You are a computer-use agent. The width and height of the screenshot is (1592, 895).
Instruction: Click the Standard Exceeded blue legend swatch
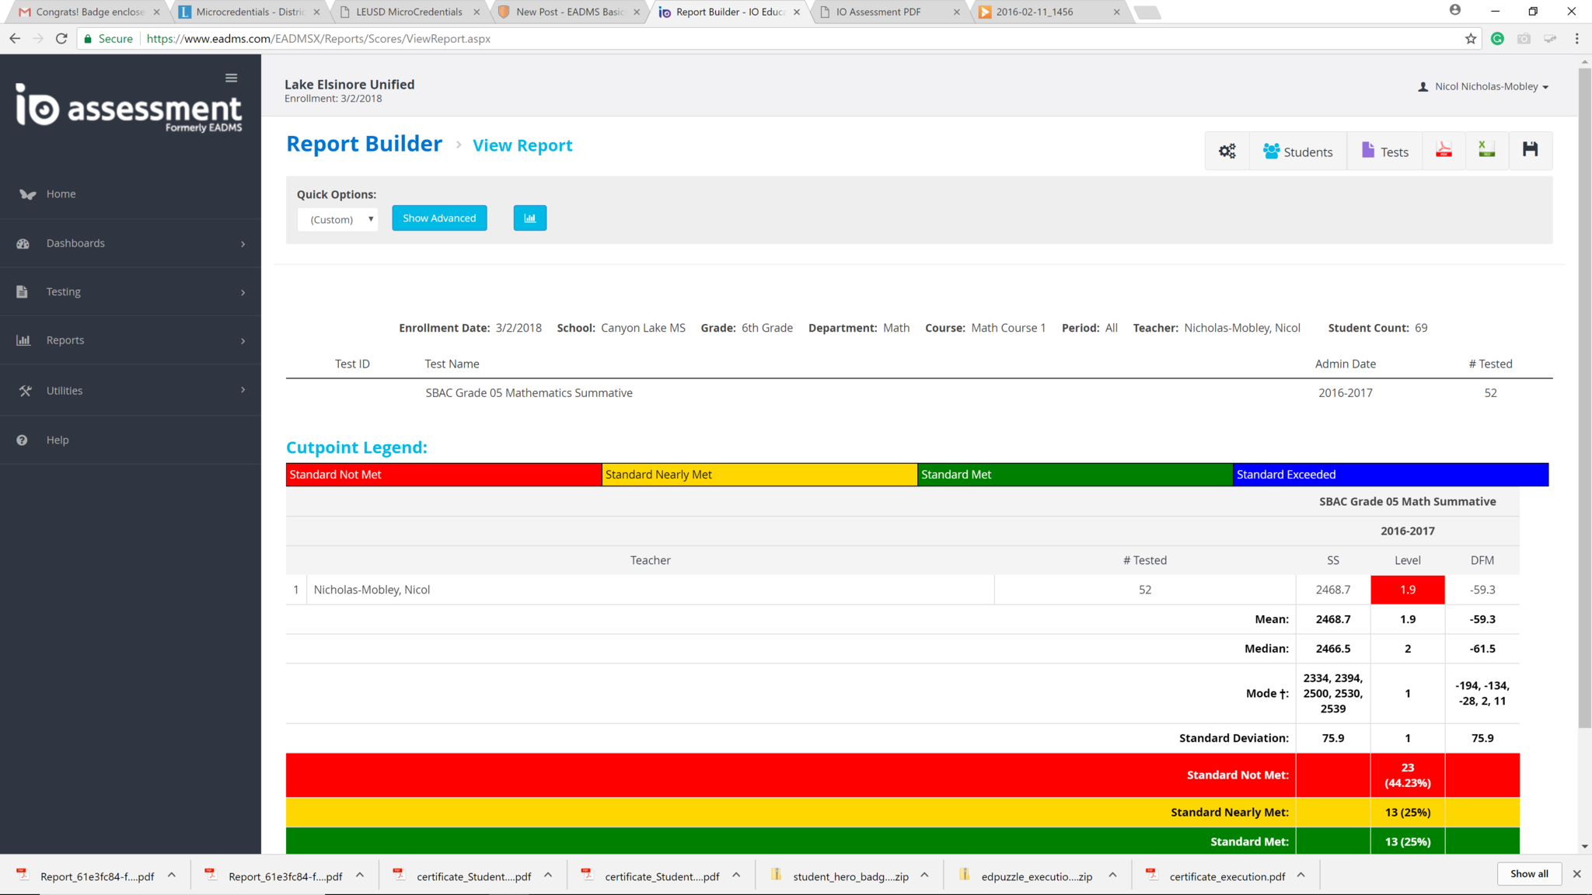tap(1390, 475)
